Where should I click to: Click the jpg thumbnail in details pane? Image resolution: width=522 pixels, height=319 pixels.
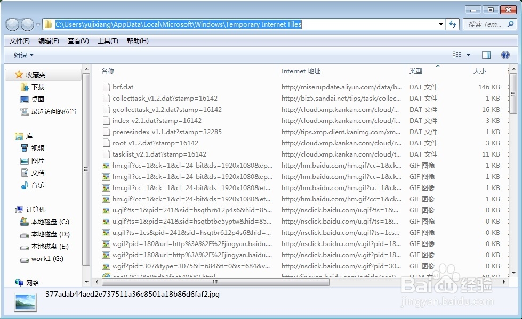coord(25,302)
